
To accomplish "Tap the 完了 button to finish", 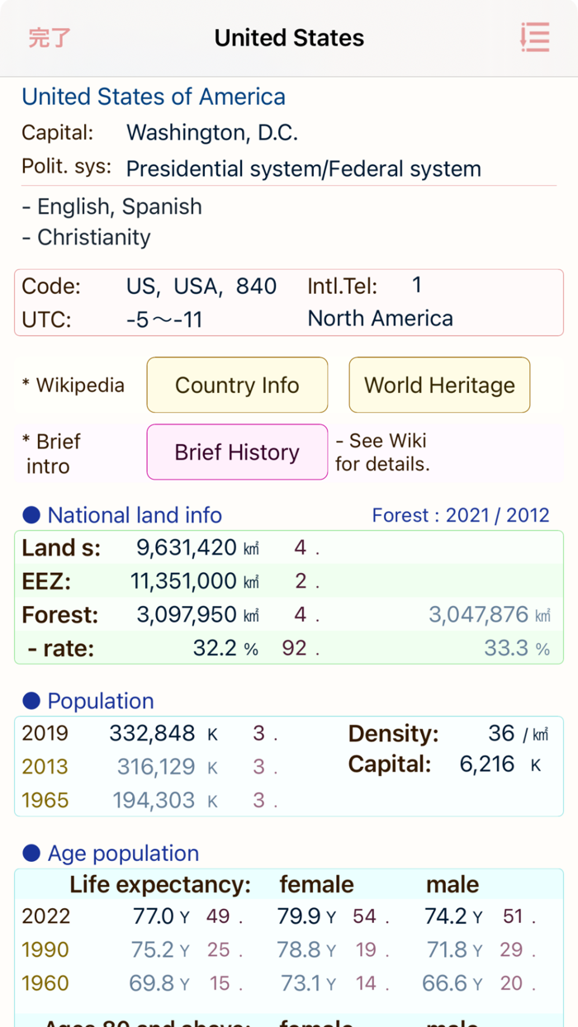I will [49, 37].
